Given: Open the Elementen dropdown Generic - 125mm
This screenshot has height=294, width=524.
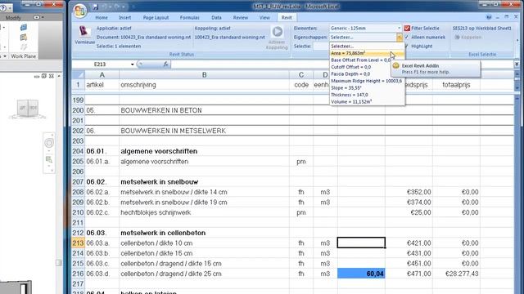Looking at the screenshot, I should (x=365, y=29).
